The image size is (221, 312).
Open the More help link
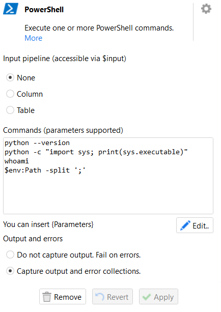tap(34, 38)
